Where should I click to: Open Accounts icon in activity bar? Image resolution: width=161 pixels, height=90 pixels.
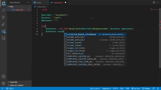coord(3,76)
